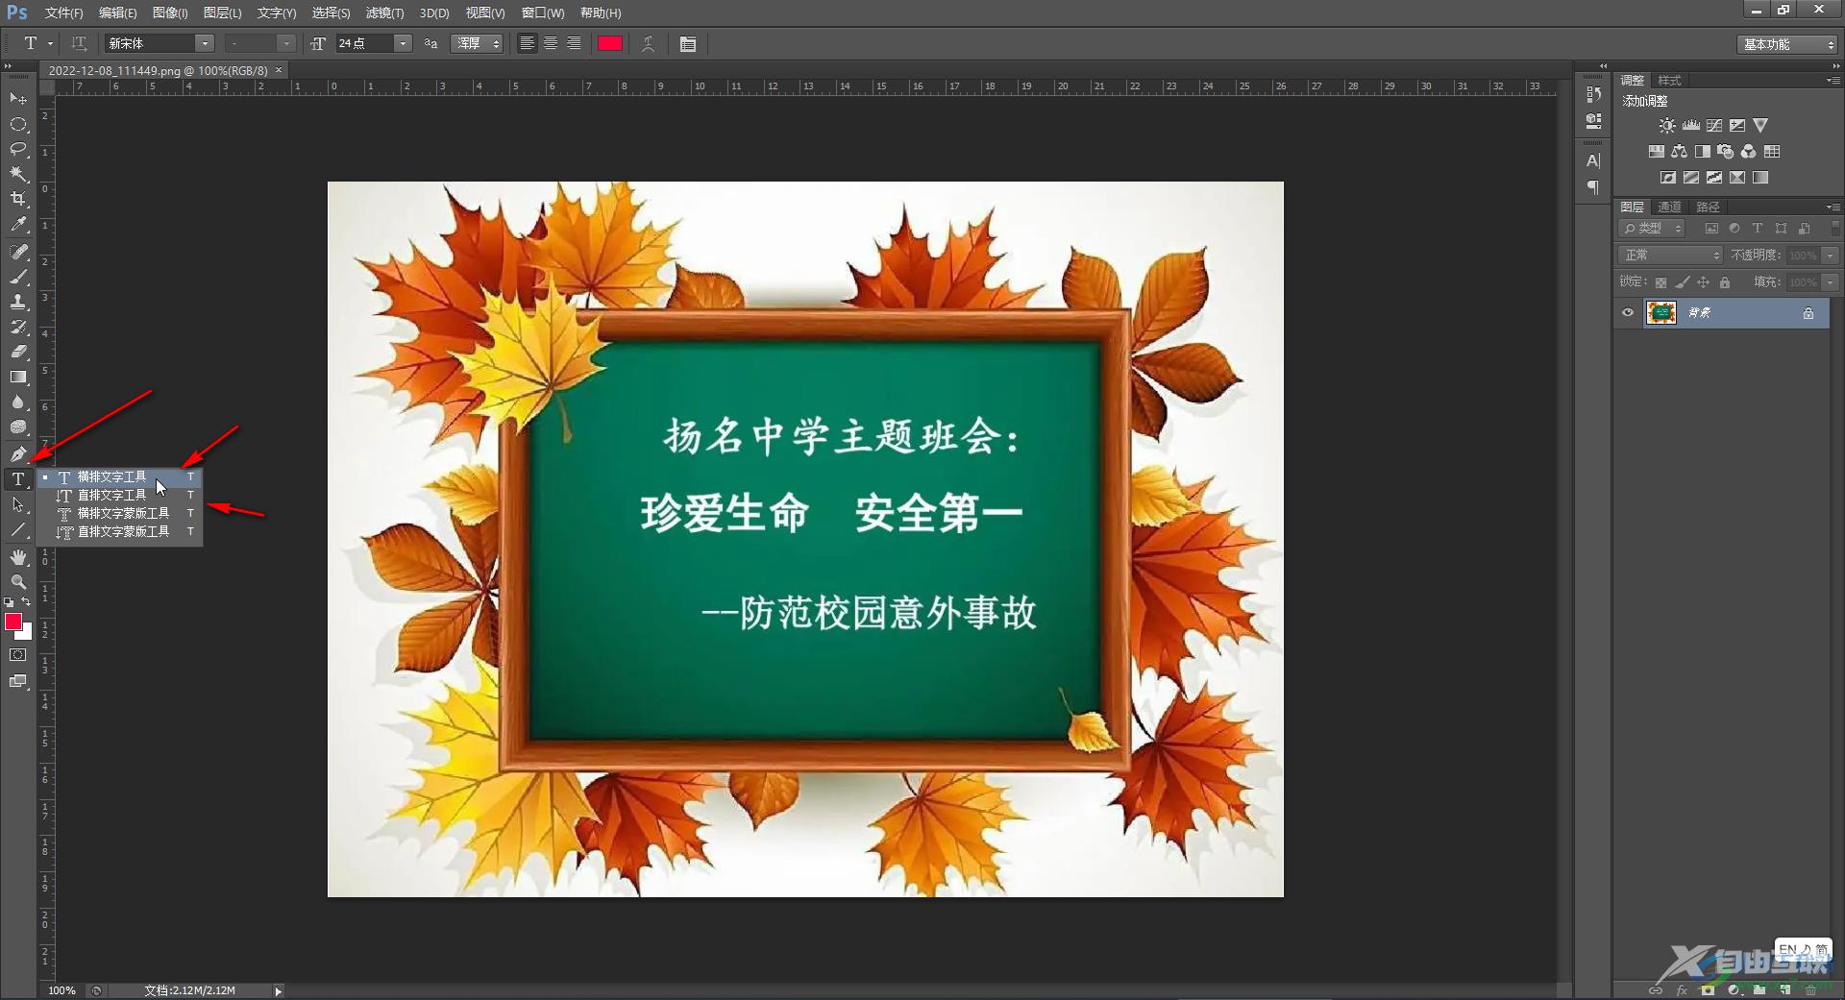Choose 横排文字蒙版工具 from flyout
This screenshot has width=1845, height=1000.
(x=120, y=514)
